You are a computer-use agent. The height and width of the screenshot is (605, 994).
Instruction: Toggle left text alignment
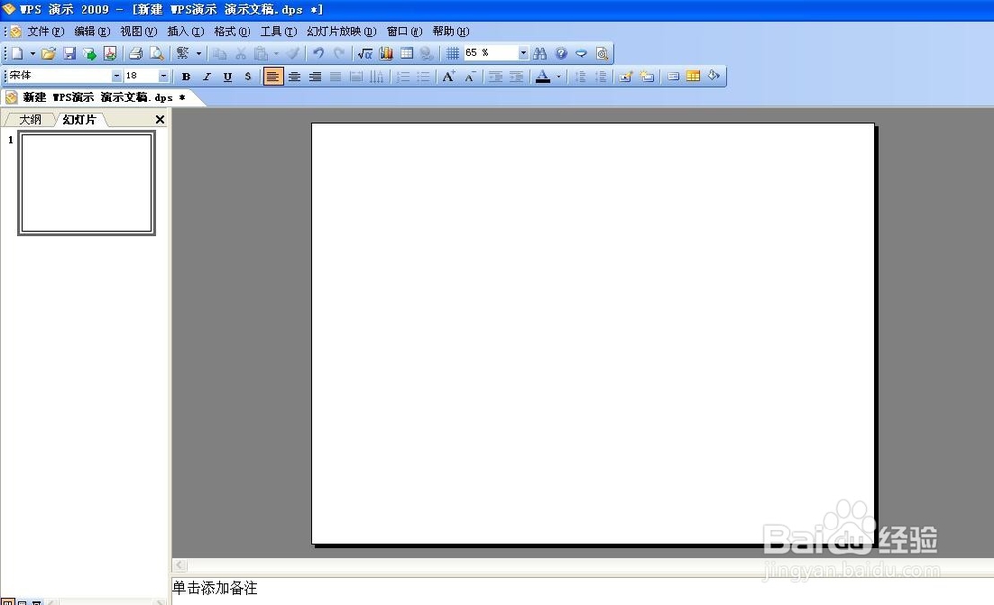pos(273,76)
